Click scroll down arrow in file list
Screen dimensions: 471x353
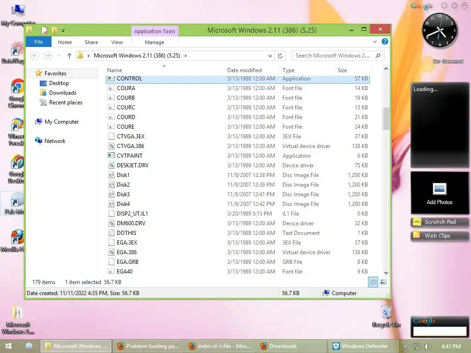(386, 273)
